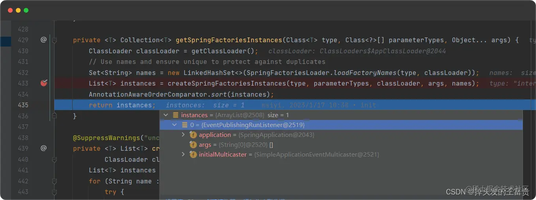This screenshot has width=536, height=200.
Task: Click line number 428 in the gutter
Action: click(x=23, y=29)
